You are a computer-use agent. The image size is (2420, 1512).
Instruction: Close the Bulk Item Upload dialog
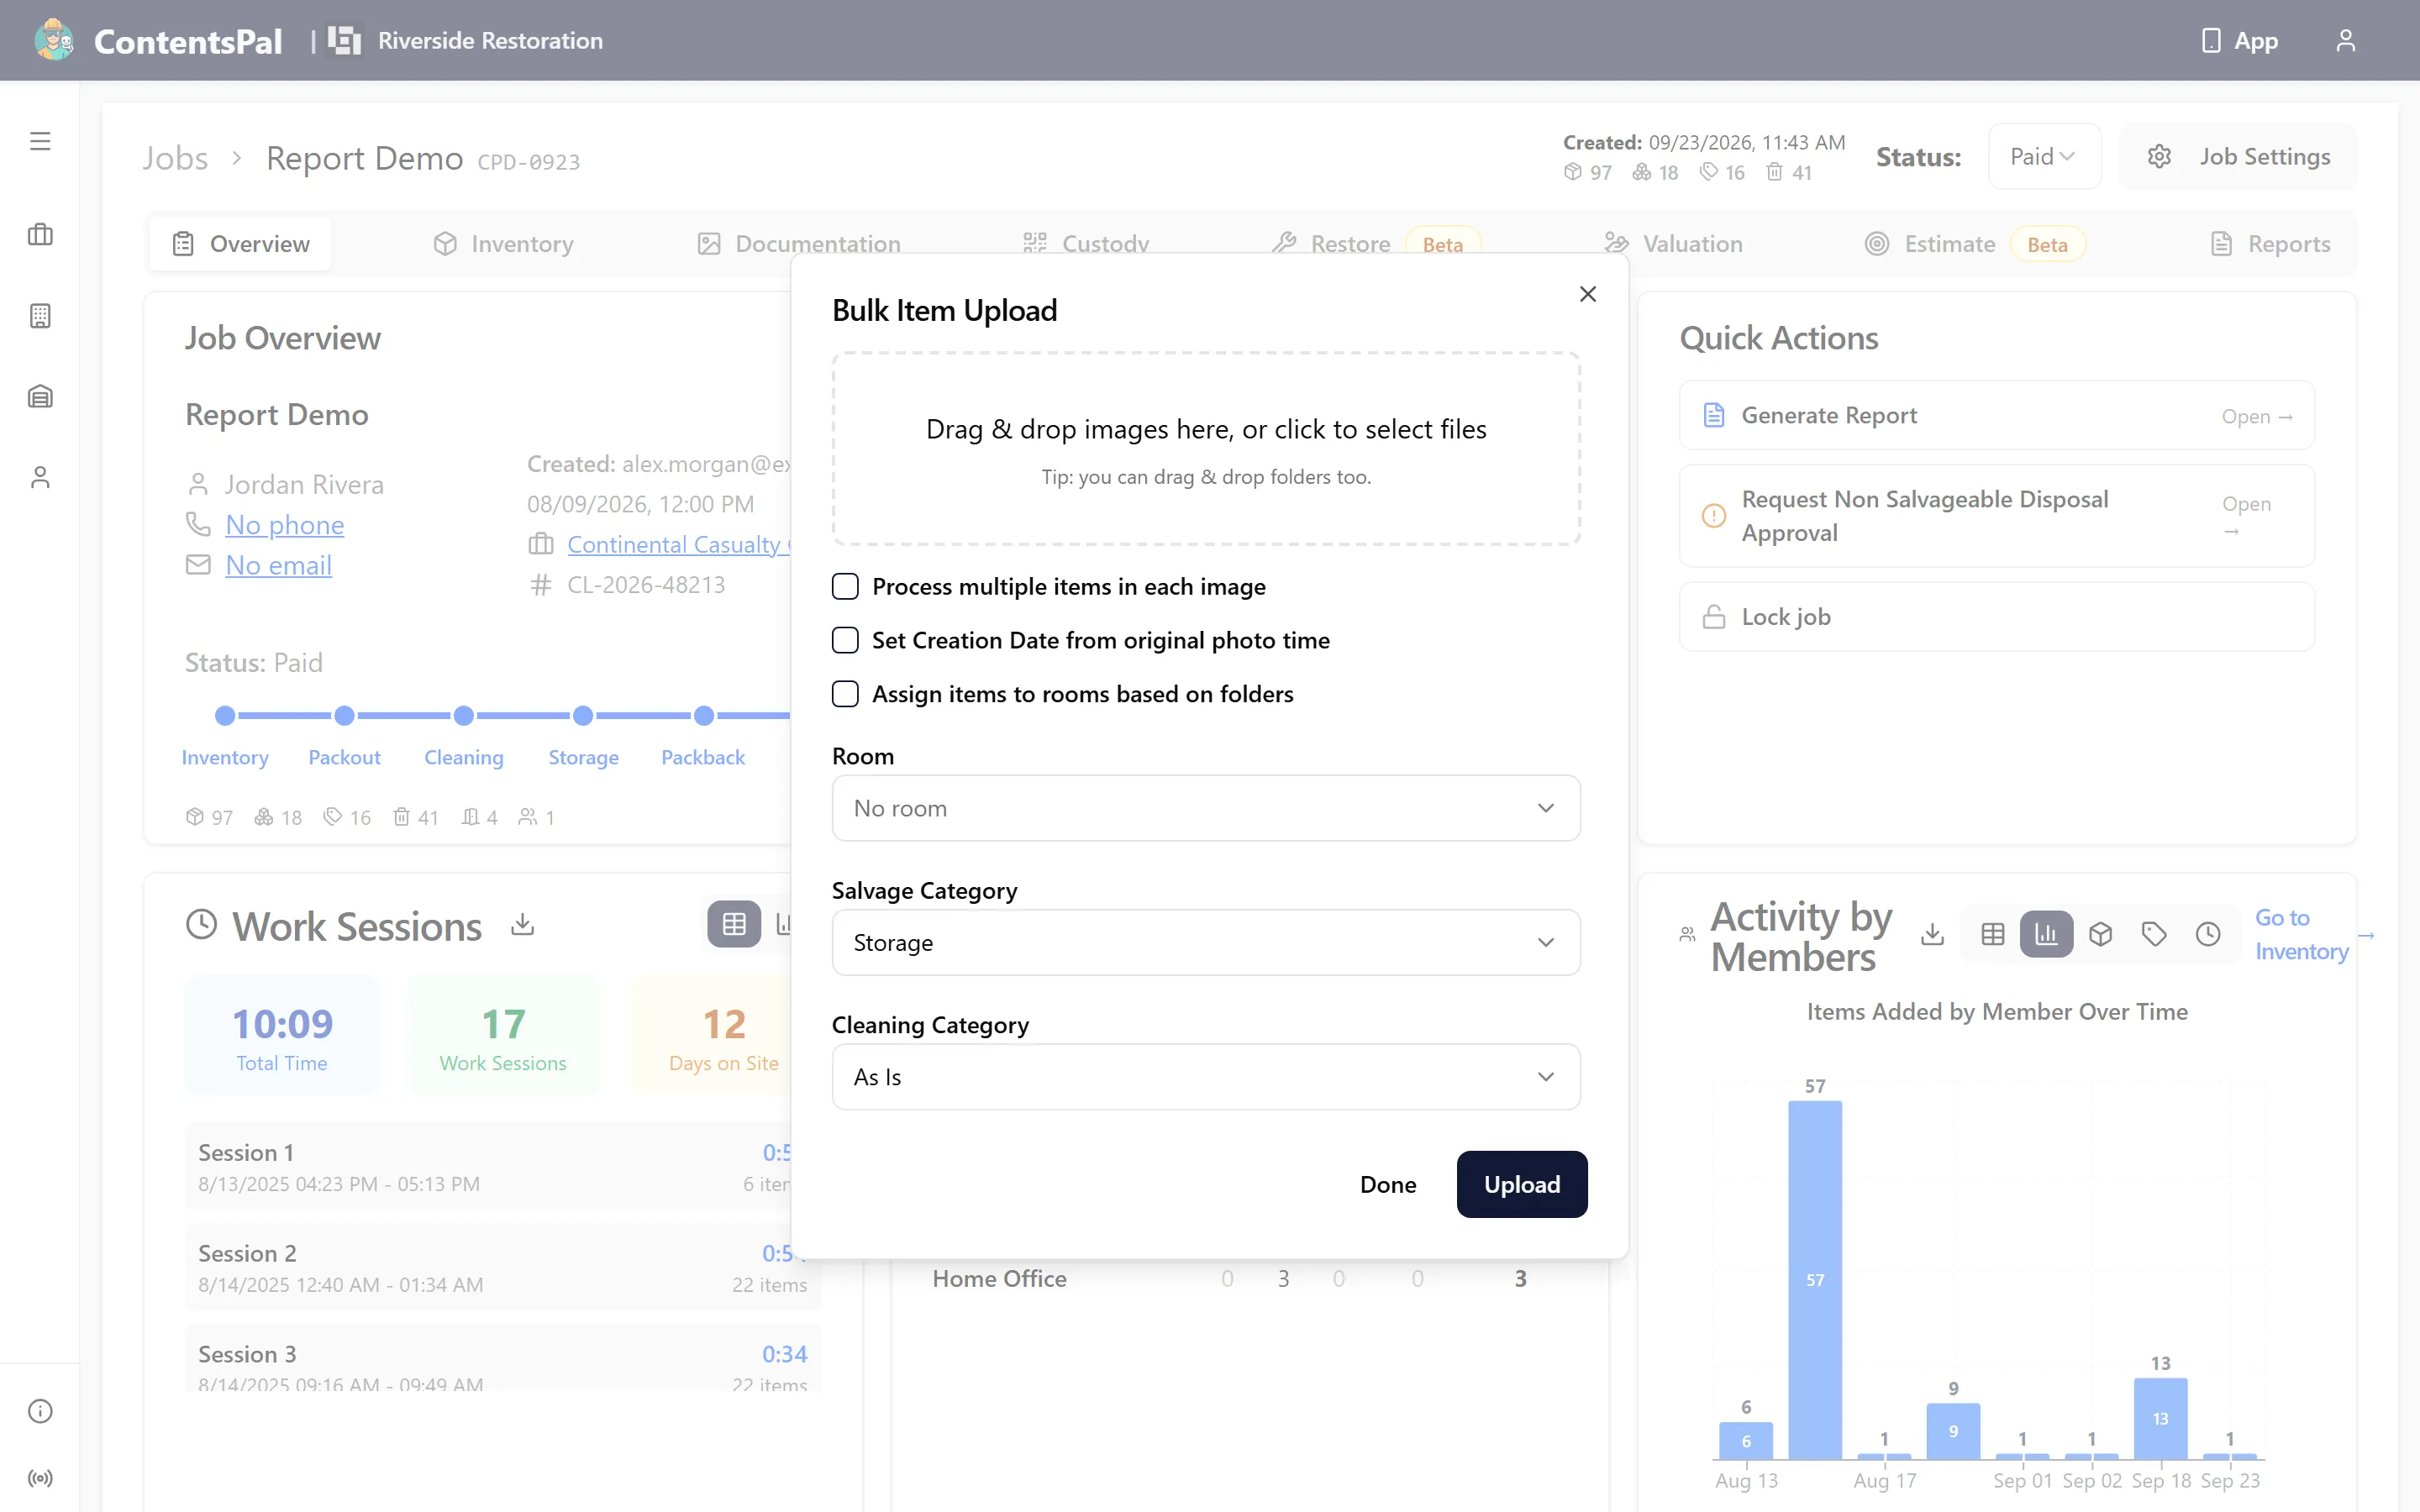point(1588,294)
